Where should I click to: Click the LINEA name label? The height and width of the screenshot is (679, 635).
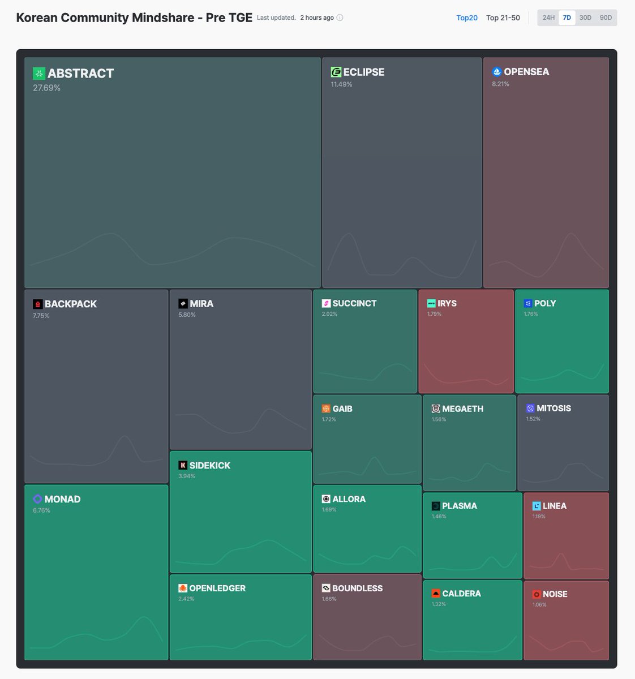(555, 506)
